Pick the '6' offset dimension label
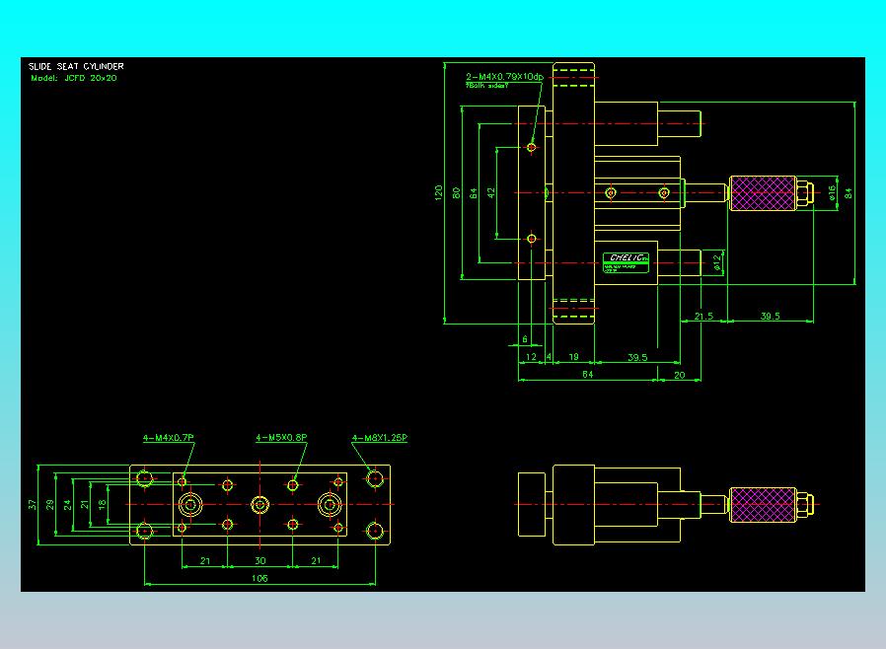Image resolution: width=886 pixels, height=649 pixels. point(525,339)
